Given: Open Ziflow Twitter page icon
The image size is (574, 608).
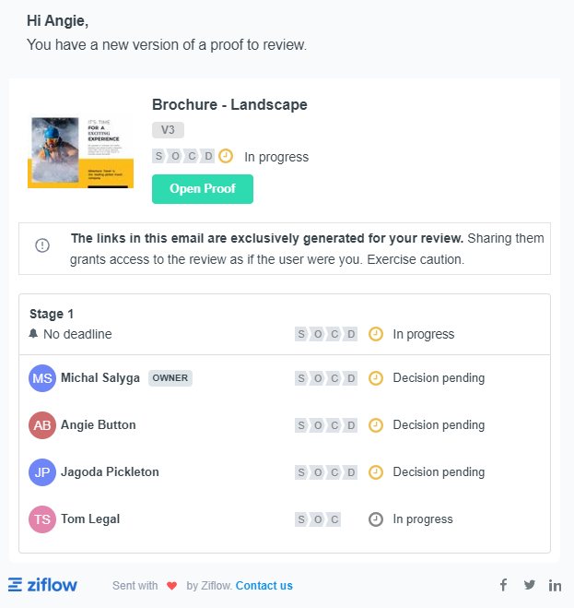Looking at the screenshot, I should pos(529,585).
